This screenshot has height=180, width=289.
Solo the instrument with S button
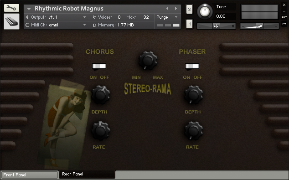pos(189,9)
